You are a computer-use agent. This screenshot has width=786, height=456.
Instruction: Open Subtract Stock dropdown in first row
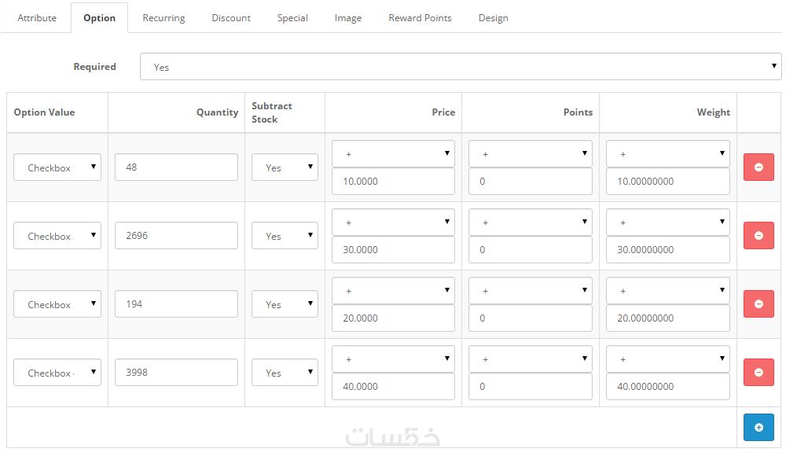coord(285,167)
